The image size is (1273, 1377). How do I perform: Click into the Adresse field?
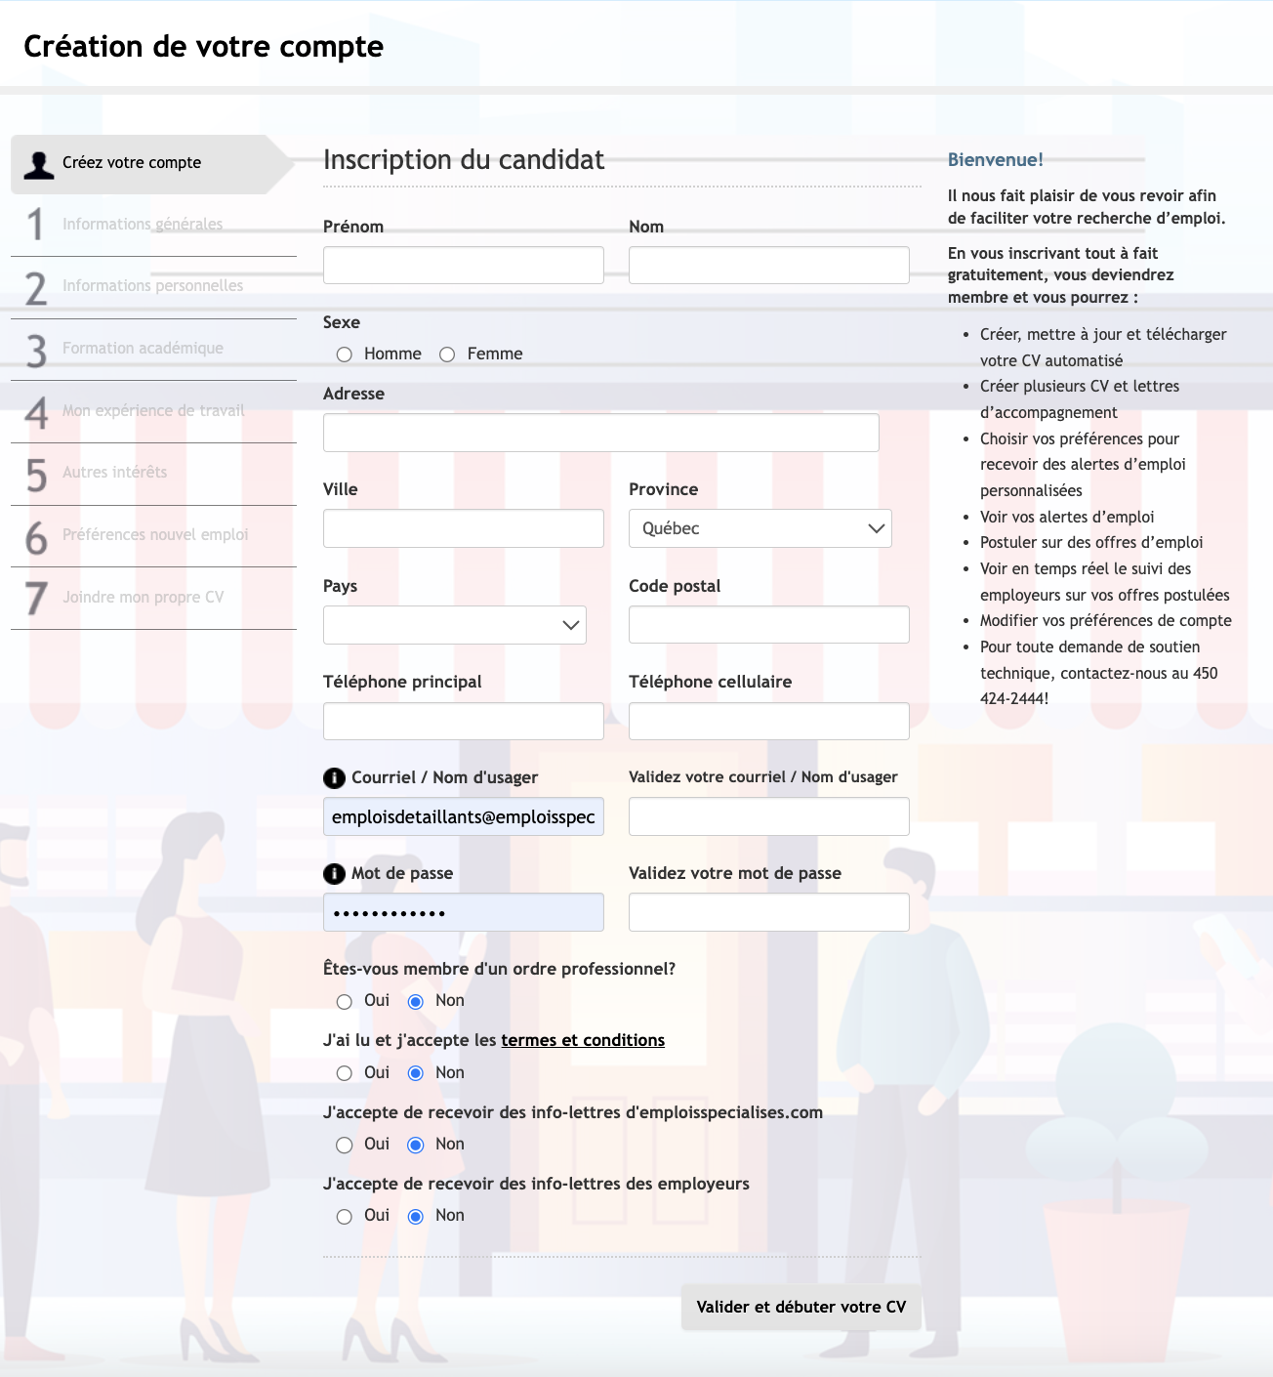pos(601,433)
